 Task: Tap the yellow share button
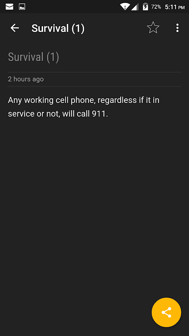click(x=166, y=312)
